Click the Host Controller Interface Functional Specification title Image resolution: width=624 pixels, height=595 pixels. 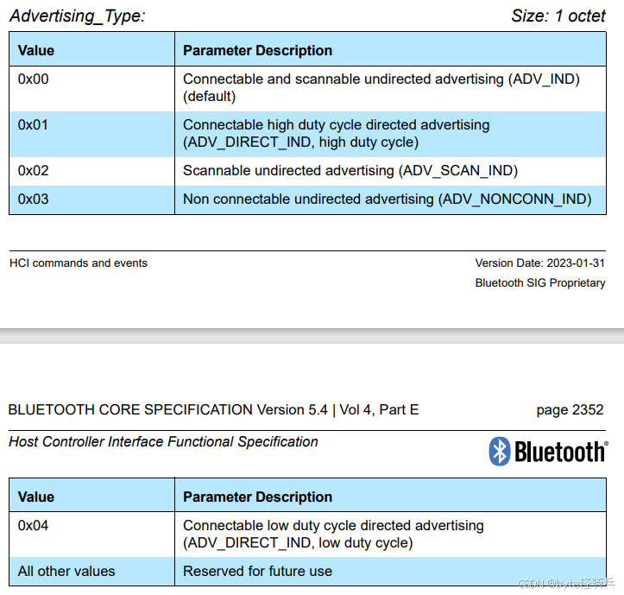(163, 441)
